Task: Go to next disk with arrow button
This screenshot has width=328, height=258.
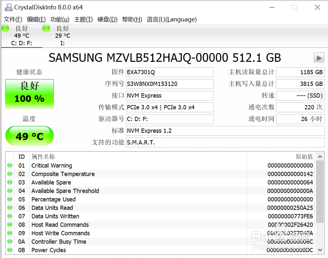Action: pos(319,58)
